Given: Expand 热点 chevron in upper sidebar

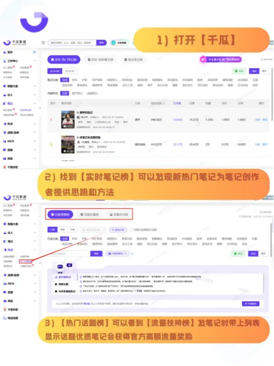Looking at the screenshot, I should coord(35,123).
